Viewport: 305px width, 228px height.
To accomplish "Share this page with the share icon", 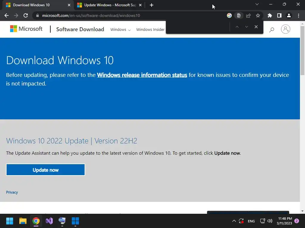I will [x=248, y=15].
